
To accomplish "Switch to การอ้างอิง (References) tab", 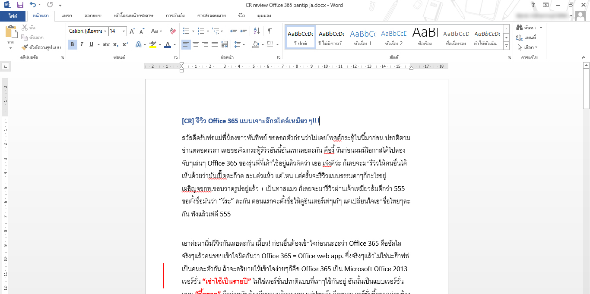I will (x=175, y=16).
